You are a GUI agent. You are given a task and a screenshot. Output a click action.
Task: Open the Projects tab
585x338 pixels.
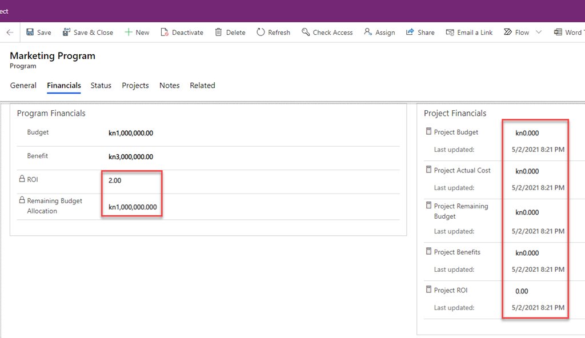pos(135,86)
